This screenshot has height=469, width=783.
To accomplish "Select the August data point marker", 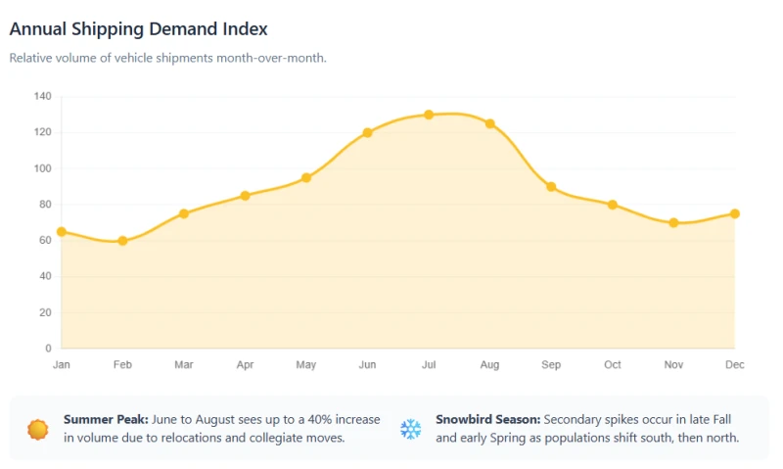I will pyautogui.click(x=490, y=124).
